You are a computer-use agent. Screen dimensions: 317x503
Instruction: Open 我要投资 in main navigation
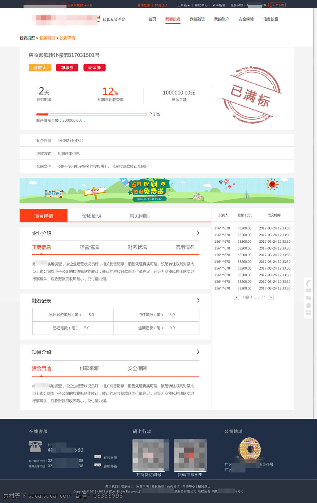click(173, 19)
